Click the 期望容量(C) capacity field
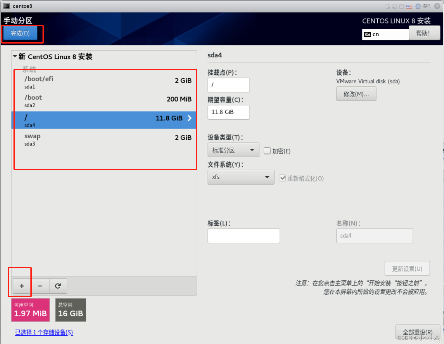Image resolution: width=444 pixels, height=344 pixels. [x=228, y=112]
